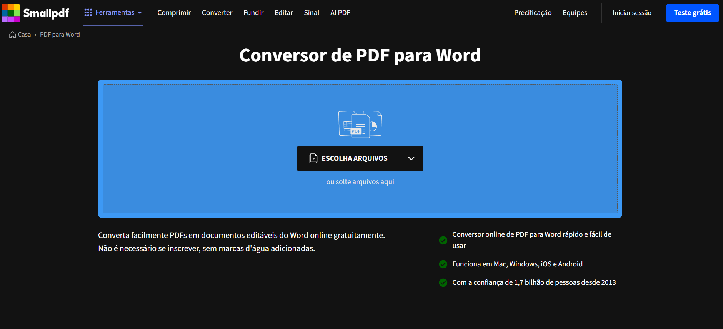Click 'Com a confiança de 1,7 bilhão' text
723x329 pixels.
tap(534, 282)
